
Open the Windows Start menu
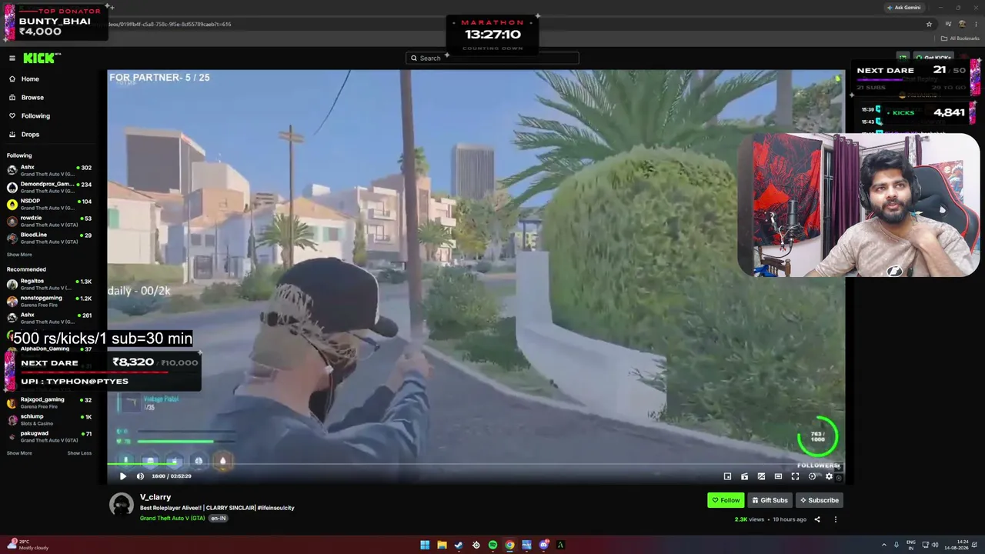click(425, 546)
